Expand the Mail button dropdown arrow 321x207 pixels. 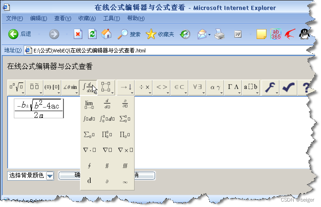[209, 34]
